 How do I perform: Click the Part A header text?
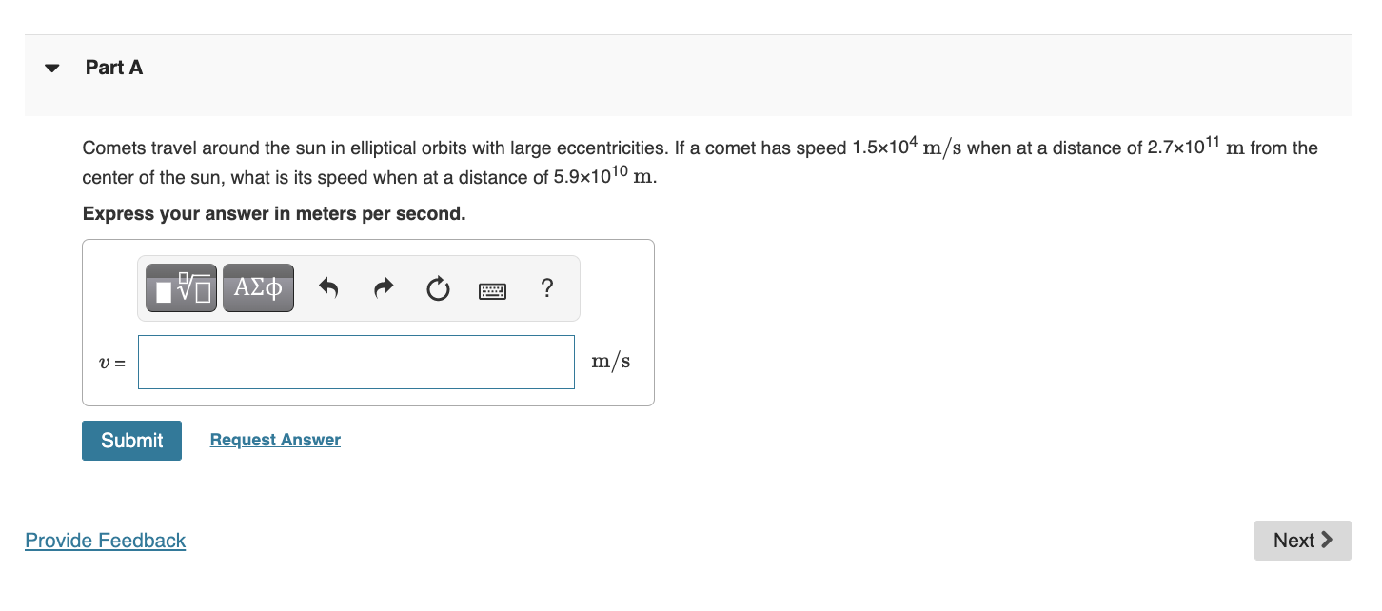point(113,67)
